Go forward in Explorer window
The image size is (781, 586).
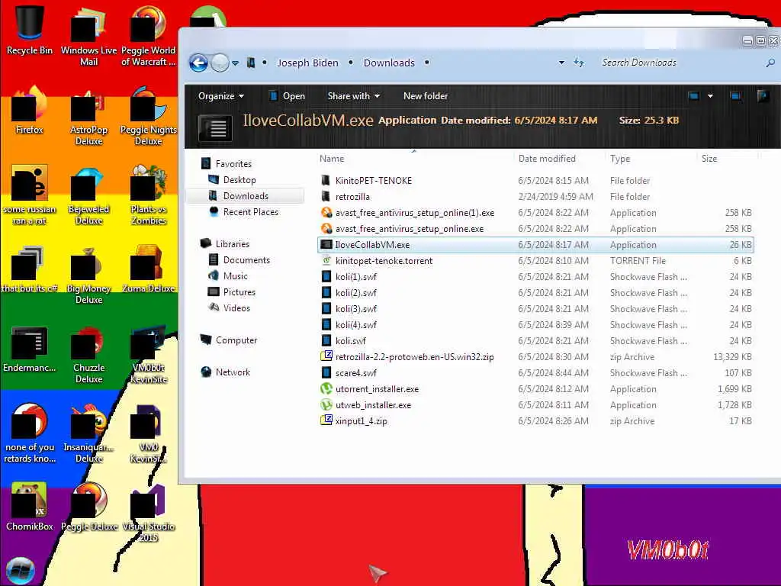tap(219, 63)
